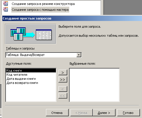Click the icon beside 'Создание запроса с помощью мастера'
Image resolution: width=142 pixels, height=118 pixels.
click(x=6, y=9)
